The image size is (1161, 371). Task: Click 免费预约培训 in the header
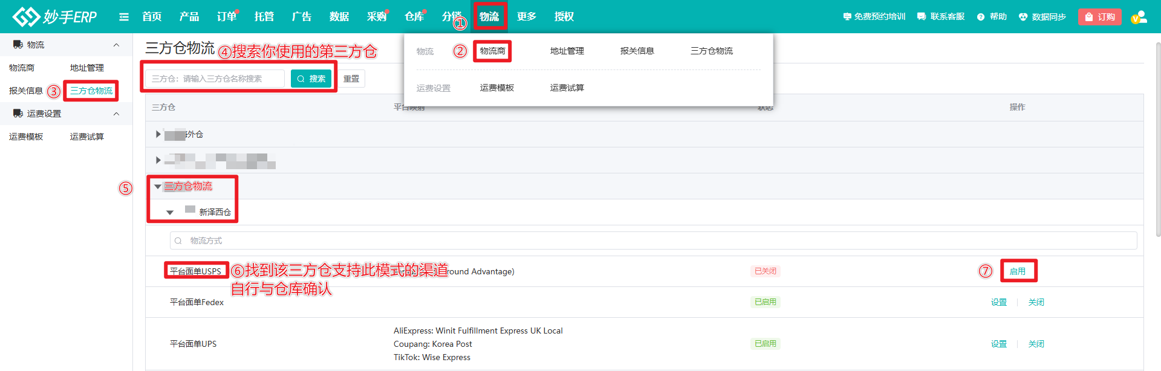pyautogui.click(x=874, y=17)
